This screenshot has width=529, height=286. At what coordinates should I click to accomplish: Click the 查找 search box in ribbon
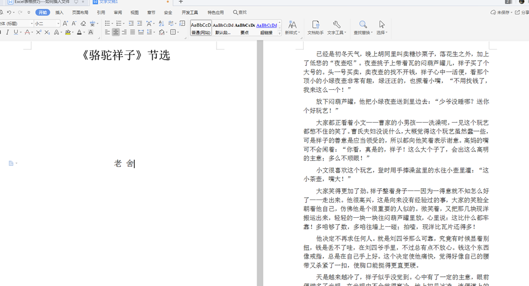(240, 12)
